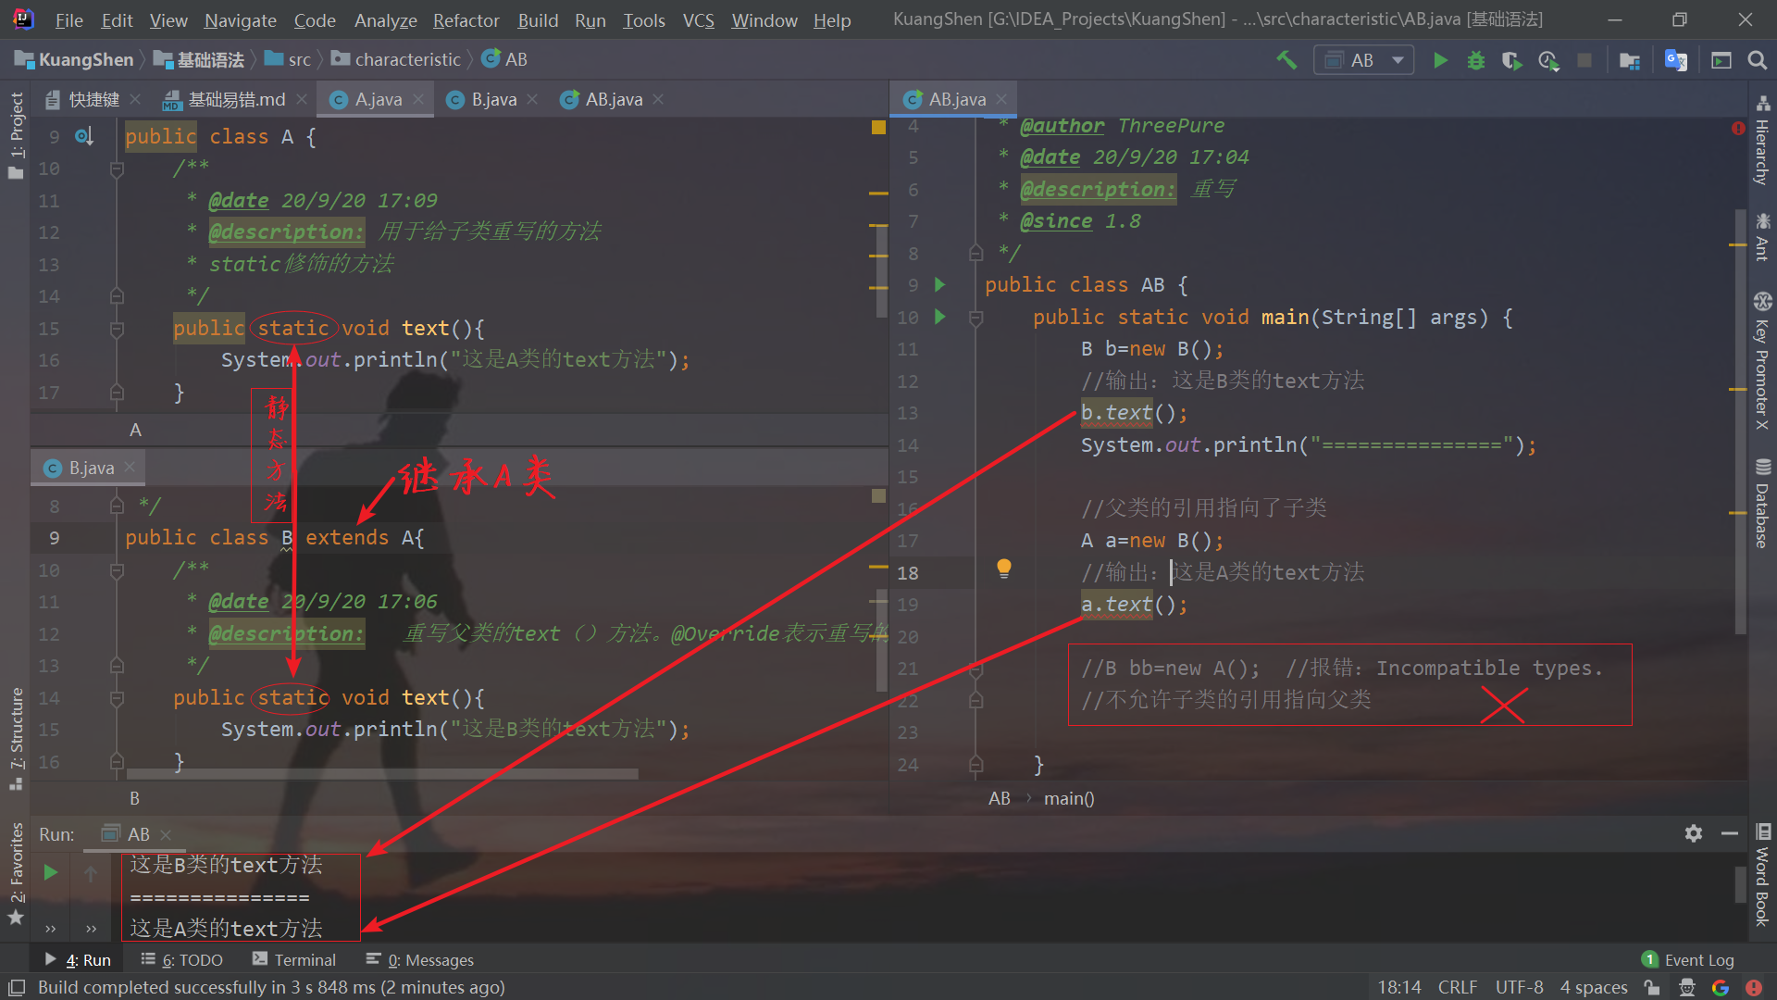Click the overridden-class gutter icon on line 9
The width and height of the screenshot is (1777, 1000).
click(84, 137)
